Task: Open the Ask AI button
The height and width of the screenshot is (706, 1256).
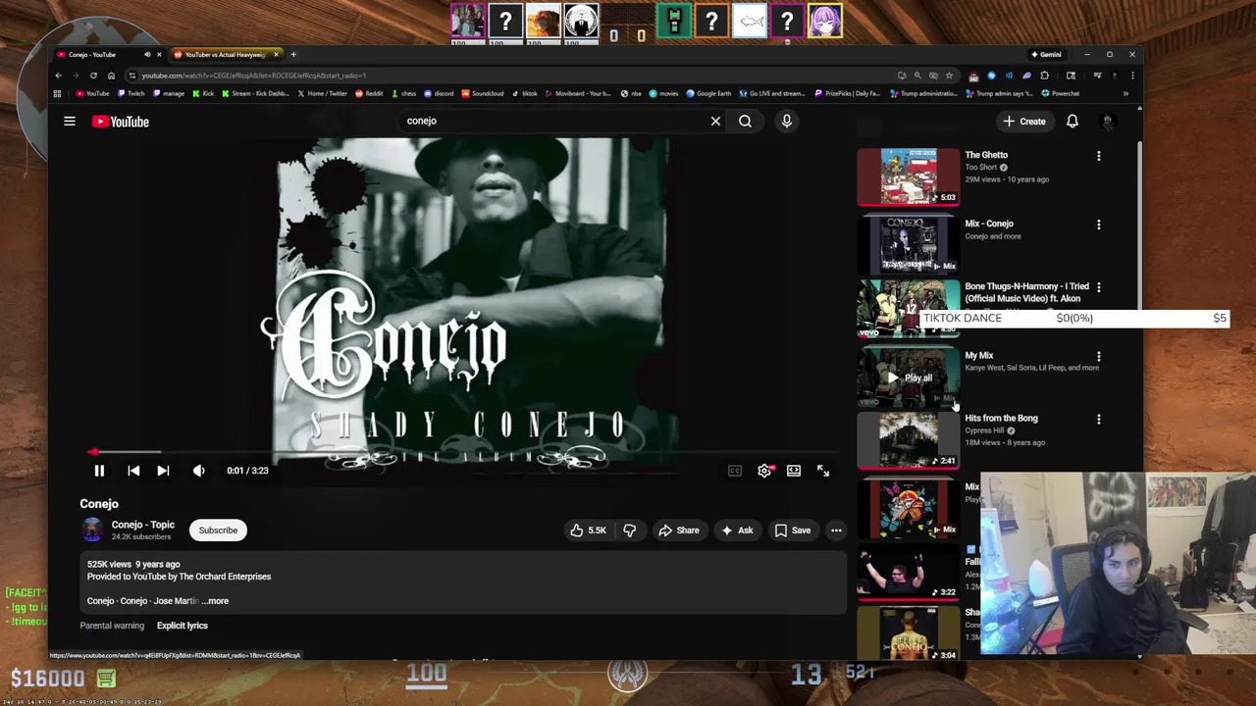Action: [x=737, y=530]
